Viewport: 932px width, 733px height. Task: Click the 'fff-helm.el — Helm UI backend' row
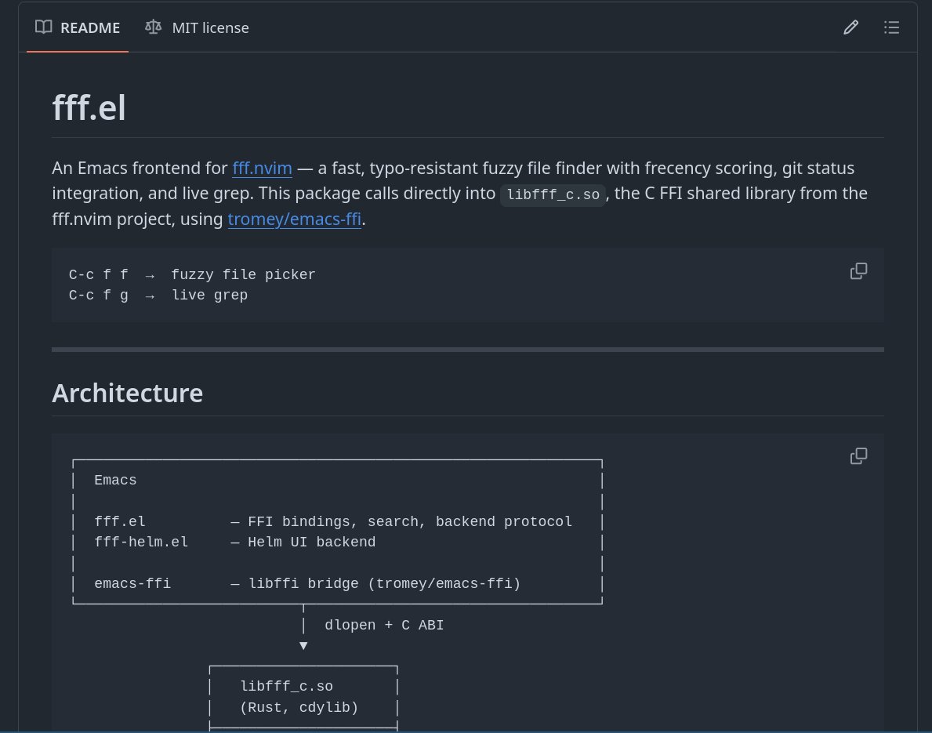pos(235,542)
